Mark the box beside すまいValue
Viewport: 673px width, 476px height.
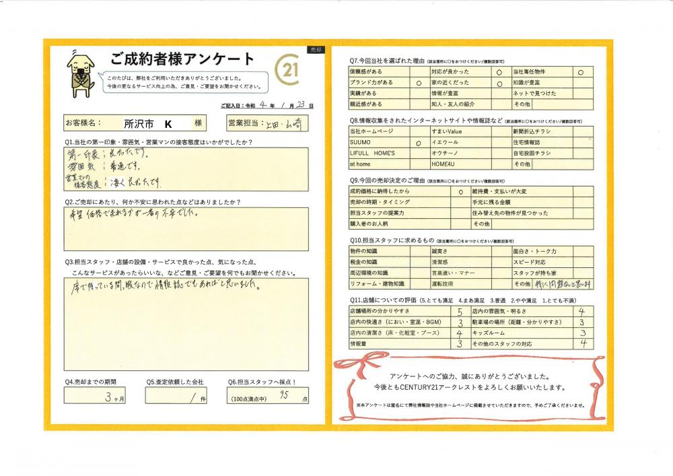coord(501,131)
